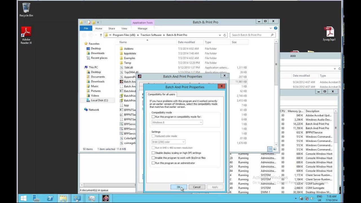Open the Manage ribbon tab
This screenshot has height=203, width=361.
142,28
